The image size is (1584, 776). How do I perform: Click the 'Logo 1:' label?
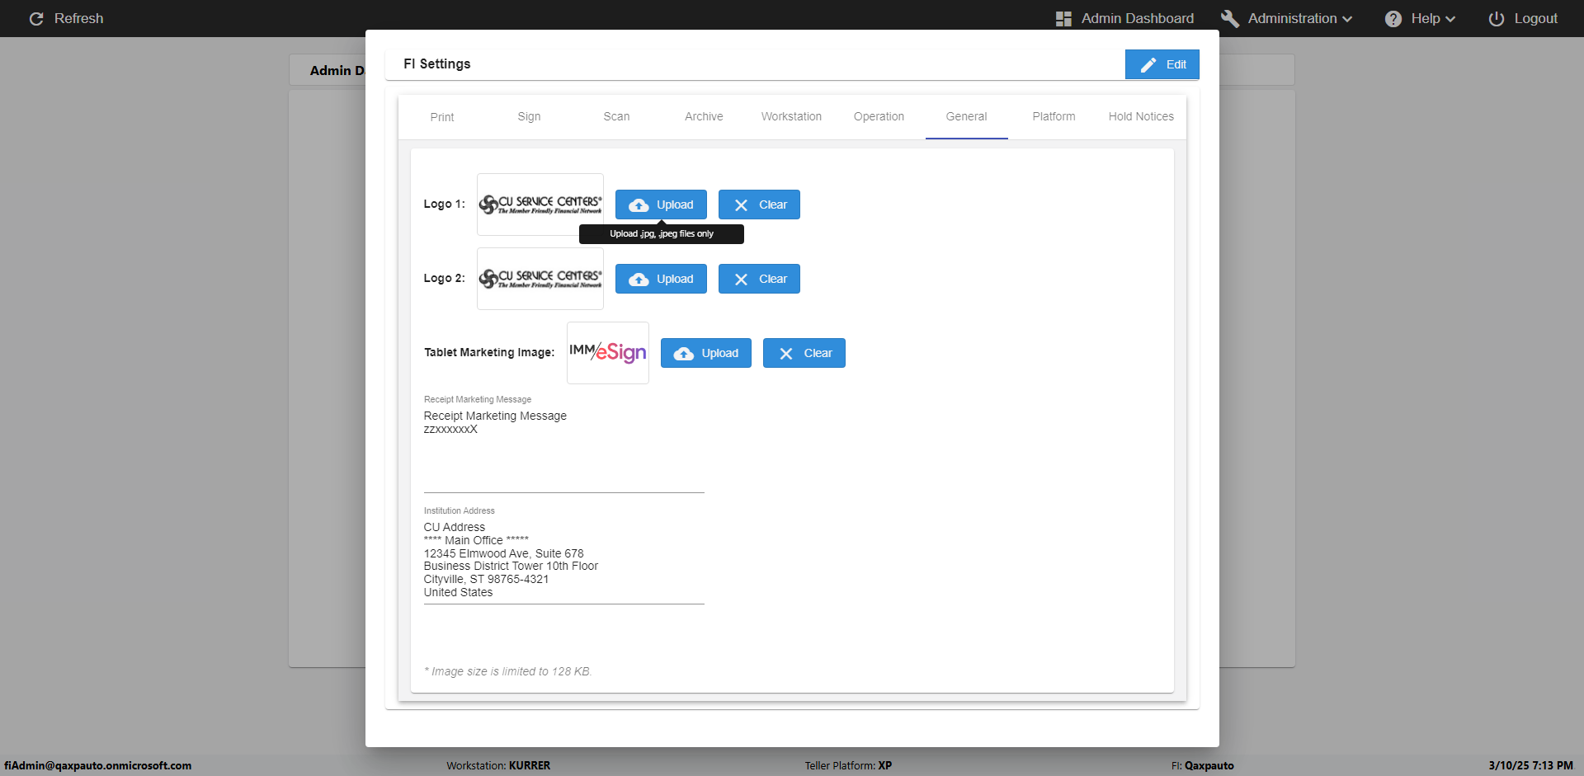click(445, 204)
